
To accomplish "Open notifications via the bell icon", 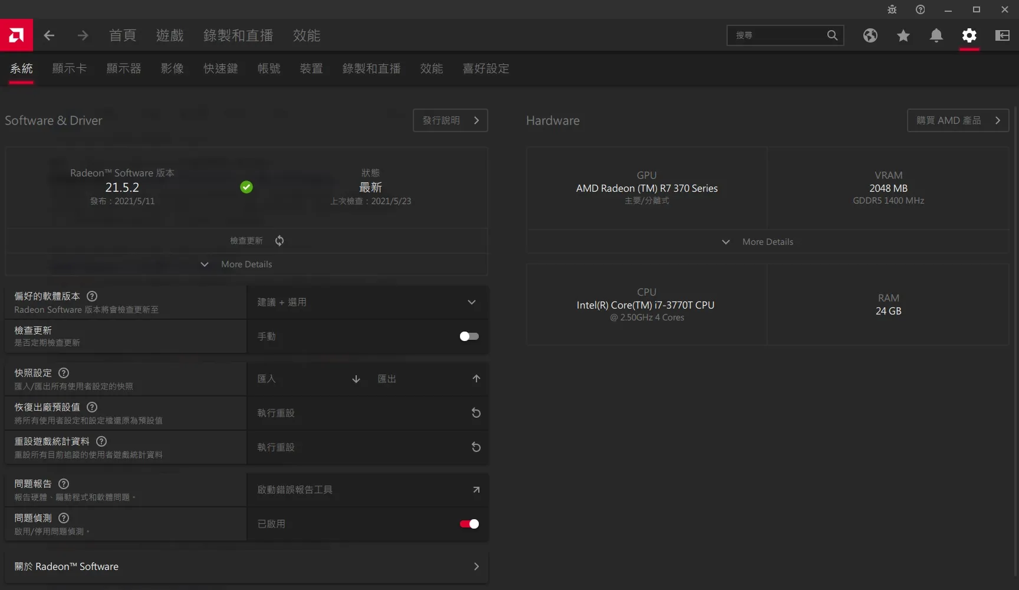I will (936, 35).
